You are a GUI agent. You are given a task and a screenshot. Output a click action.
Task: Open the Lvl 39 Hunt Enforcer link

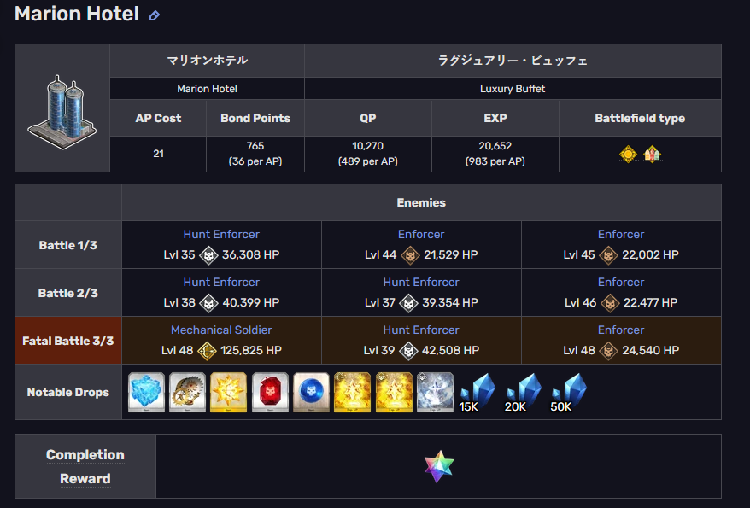421,330
